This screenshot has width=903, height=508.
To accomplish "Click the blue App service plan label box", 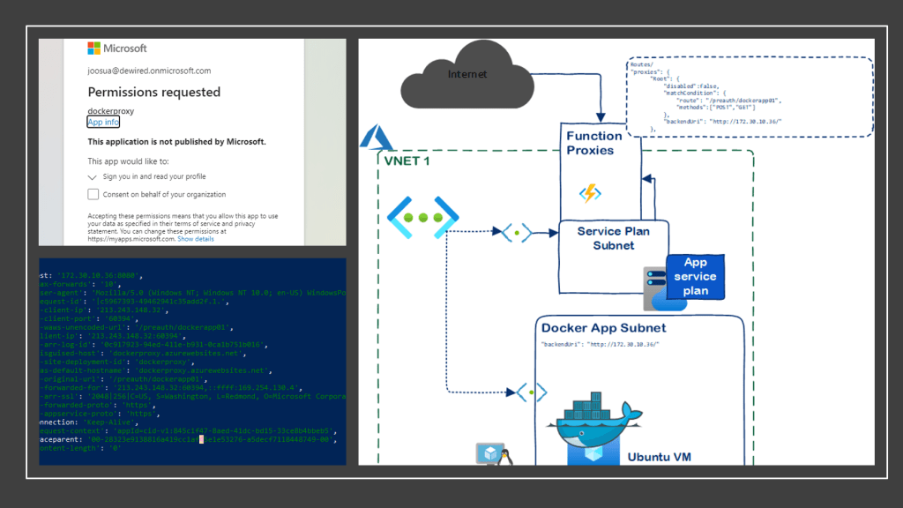I will point(696,276).
